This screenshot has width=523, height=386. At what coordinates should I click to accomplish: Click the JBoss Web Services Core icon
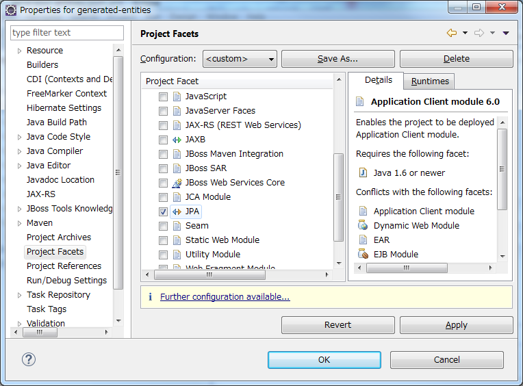pyautogui.click(x=177, y=183)
